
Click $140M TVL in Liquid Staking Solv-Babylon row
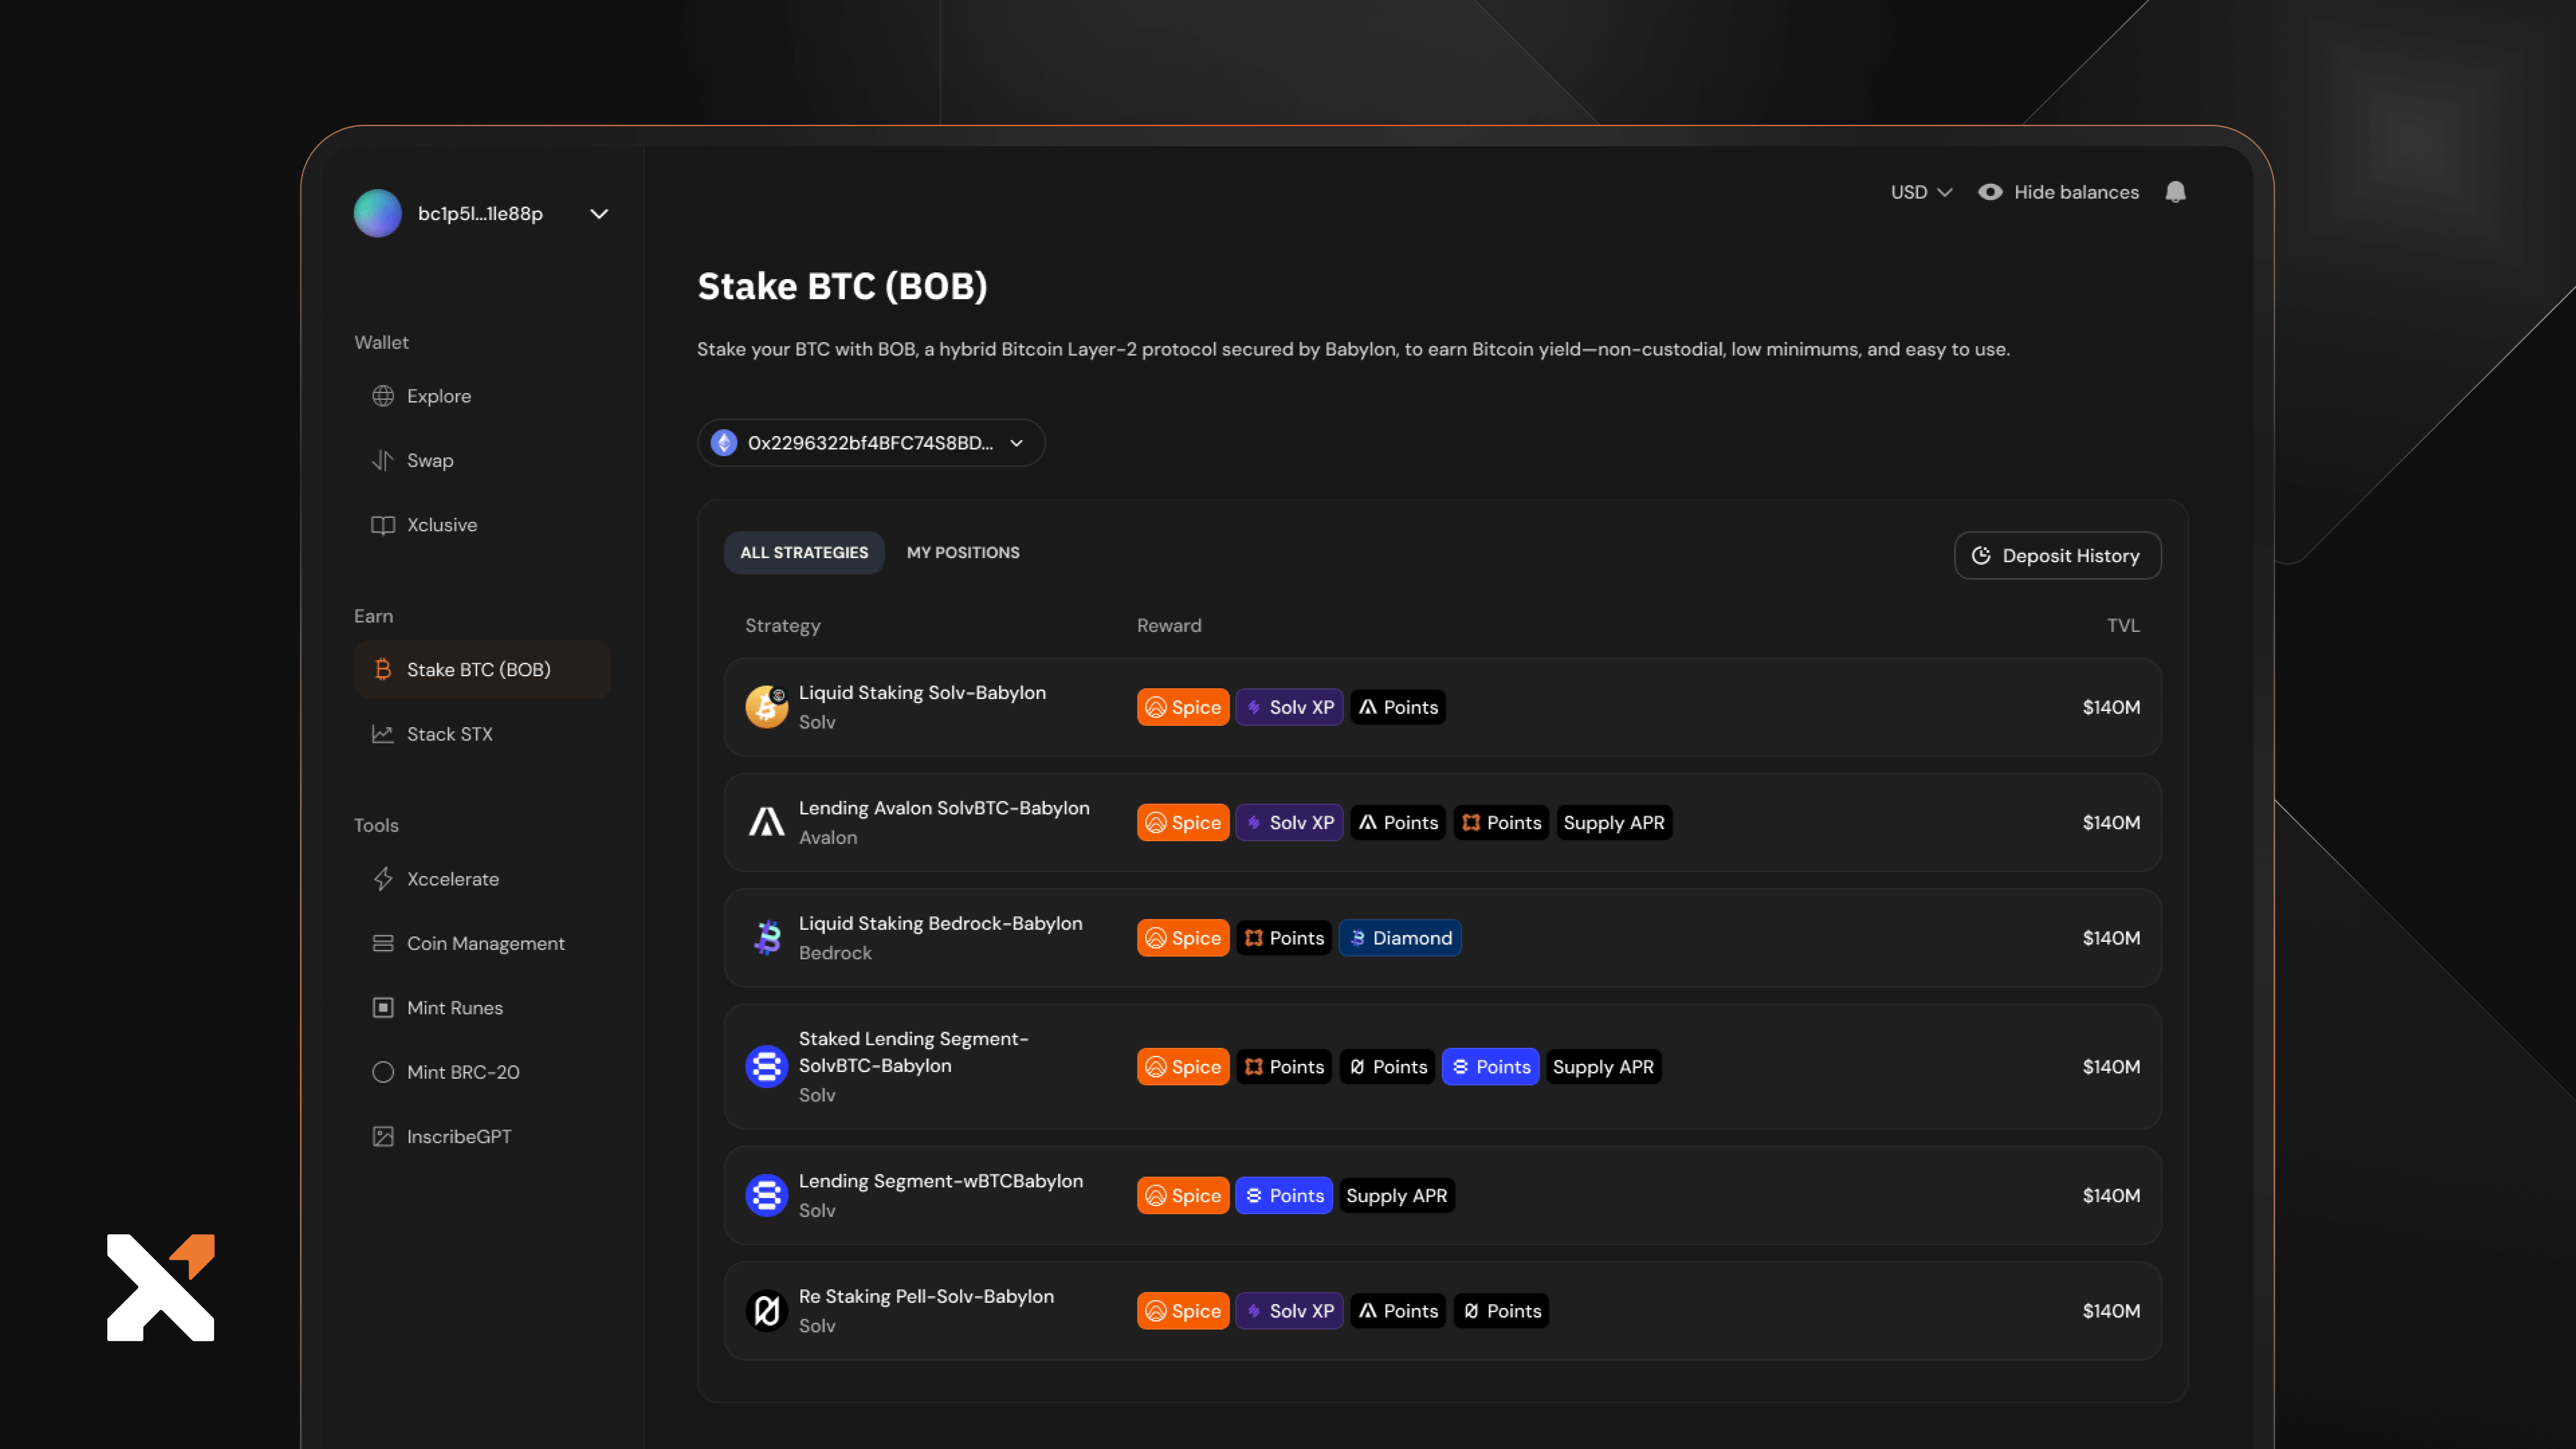click(x=2111, y=707)
